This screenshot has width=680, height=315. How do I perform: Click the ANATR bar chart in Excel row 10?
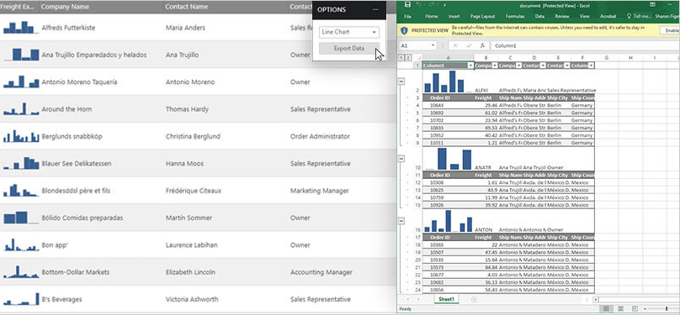click(448, 159)
